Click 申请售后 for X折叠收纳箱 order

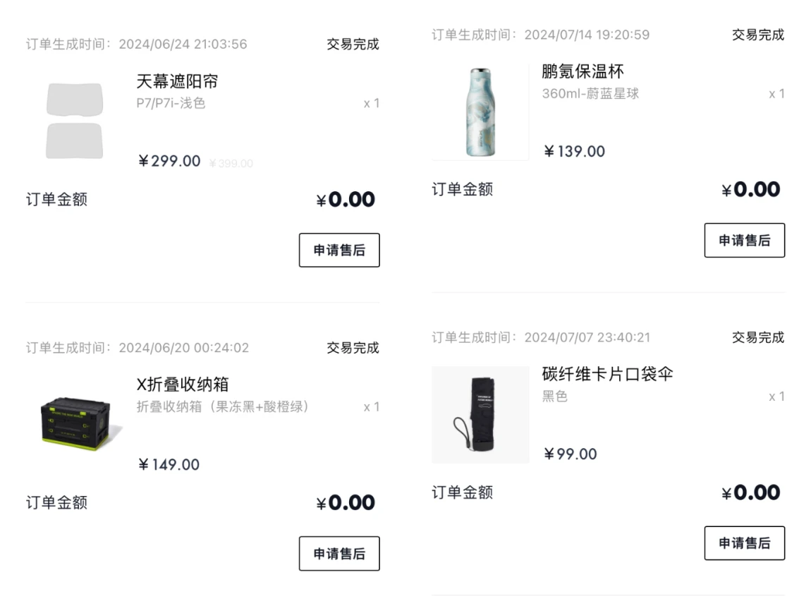coord(339,553)
